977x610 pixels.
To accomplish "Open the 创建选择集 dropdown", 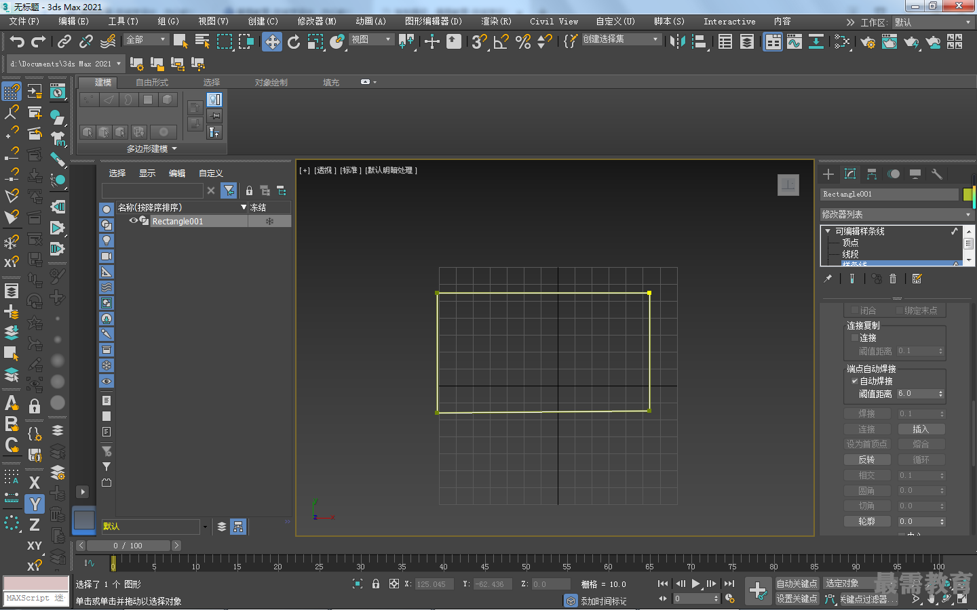I will 621,39.
